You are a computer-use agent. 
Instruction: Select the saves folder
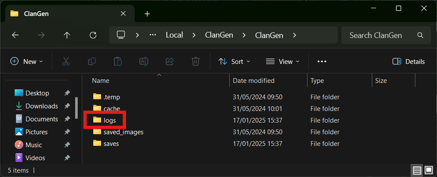coord(106,144)
